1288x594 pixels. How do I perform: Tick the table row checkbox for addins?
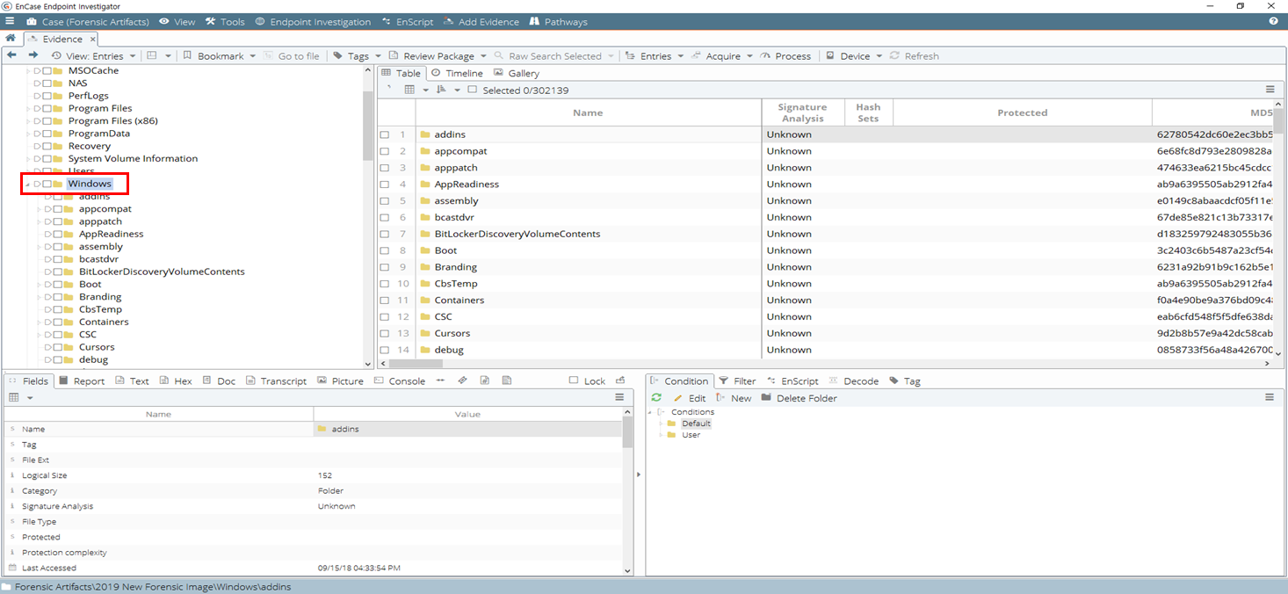tap(385, 134)
